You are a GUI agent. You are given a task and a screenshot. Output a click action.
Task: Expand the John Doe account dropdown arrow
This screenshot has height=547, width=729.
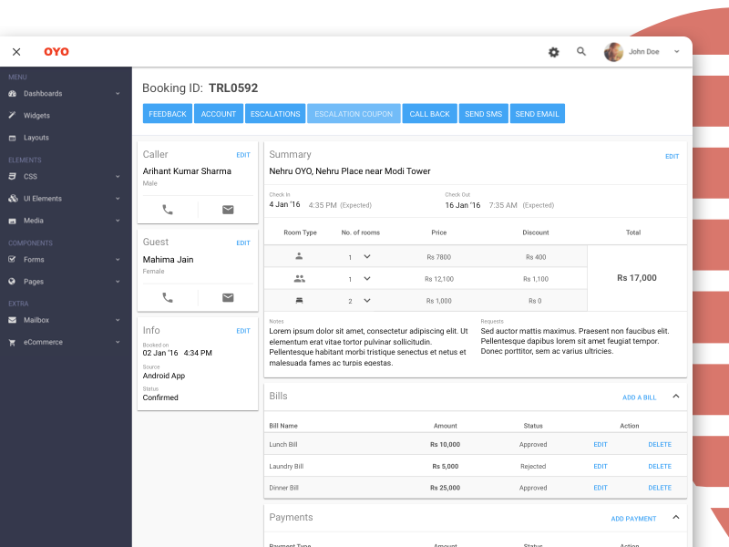click(x=676, y=52)
